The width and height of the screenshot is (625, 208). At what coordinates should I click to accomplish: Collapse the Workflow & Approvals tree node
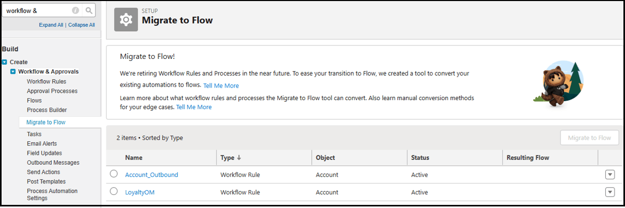(13, 72)
